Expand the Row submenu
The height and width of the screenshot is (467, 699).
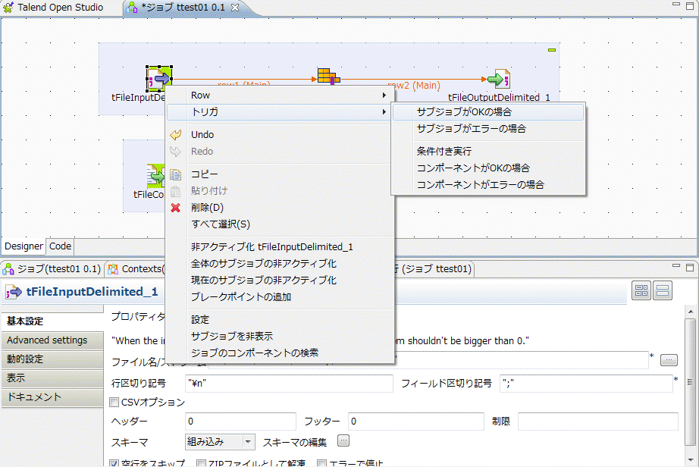click(280, 96)
